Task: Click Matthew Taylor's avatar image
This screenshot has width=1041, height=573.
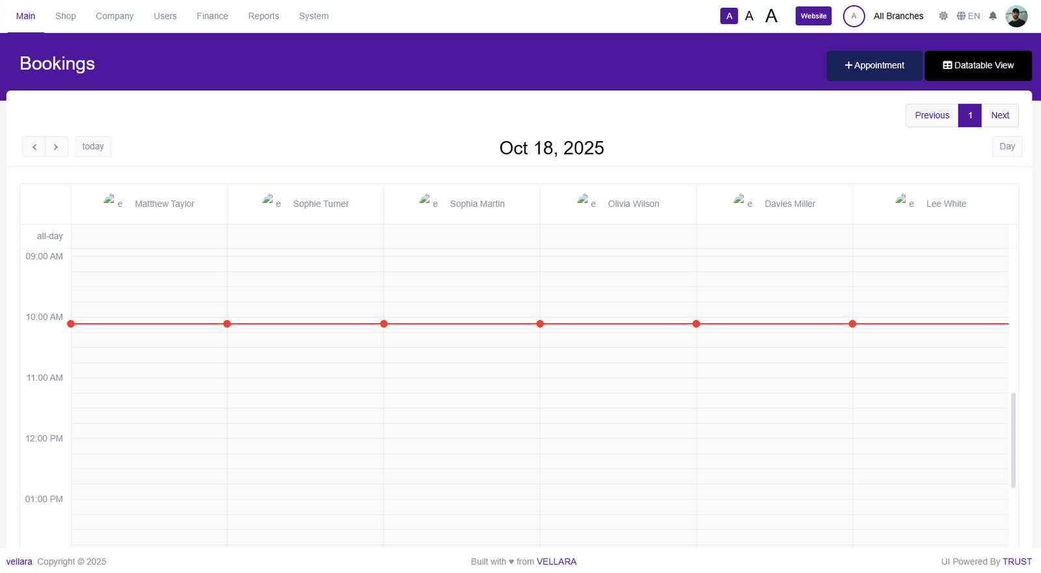Action: pyautogui.click(x=109, y=200)
